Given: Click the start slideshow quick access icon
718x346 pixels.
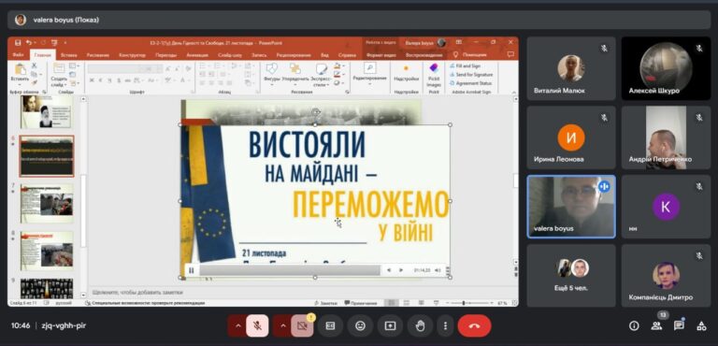Looking at the screenshot, I should 54,43.
